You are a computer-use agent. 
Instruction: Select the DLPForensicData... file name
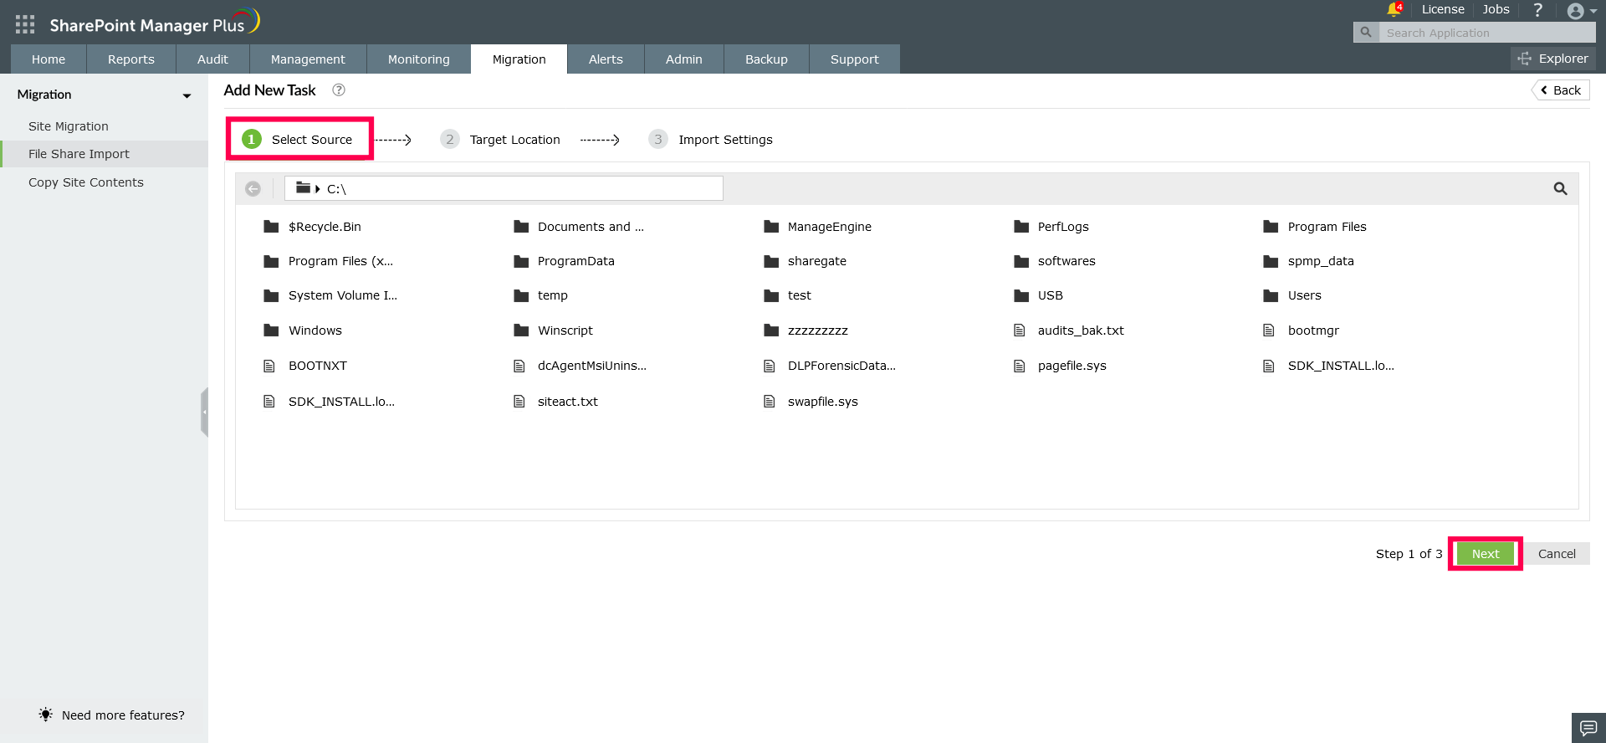pyautogui.click(x=841, y=366)
